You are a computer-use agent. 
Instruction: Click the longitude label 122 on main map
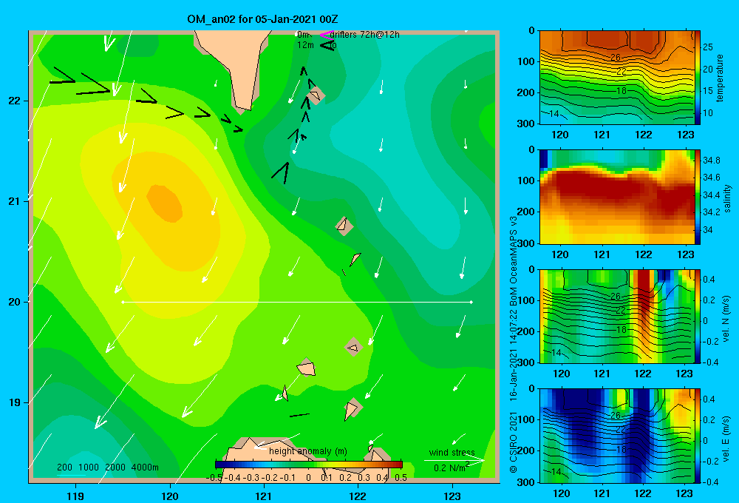point(358,496)
